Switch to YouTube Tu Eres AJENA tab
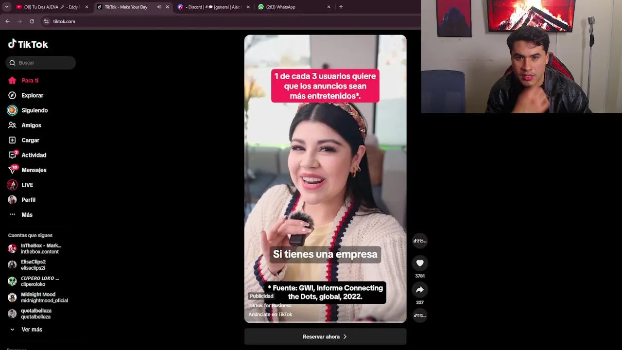 pyautogui.click(x=51, y=7)
